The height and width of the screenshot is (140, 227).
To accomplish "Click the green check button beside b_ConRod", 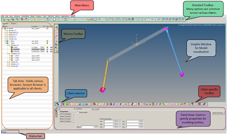I will click(95, 109).
